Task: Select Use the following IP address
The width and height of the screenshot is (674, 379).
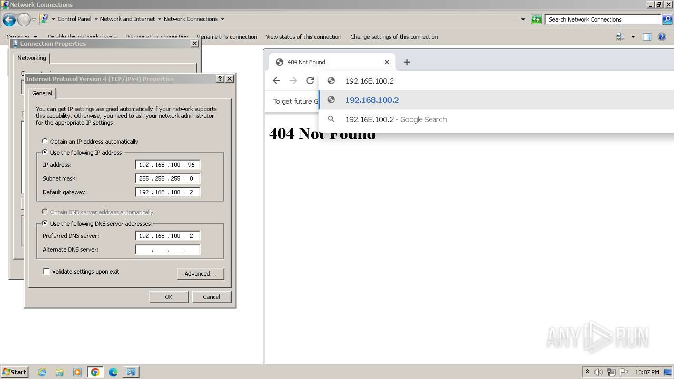Action: coord(83,153)
